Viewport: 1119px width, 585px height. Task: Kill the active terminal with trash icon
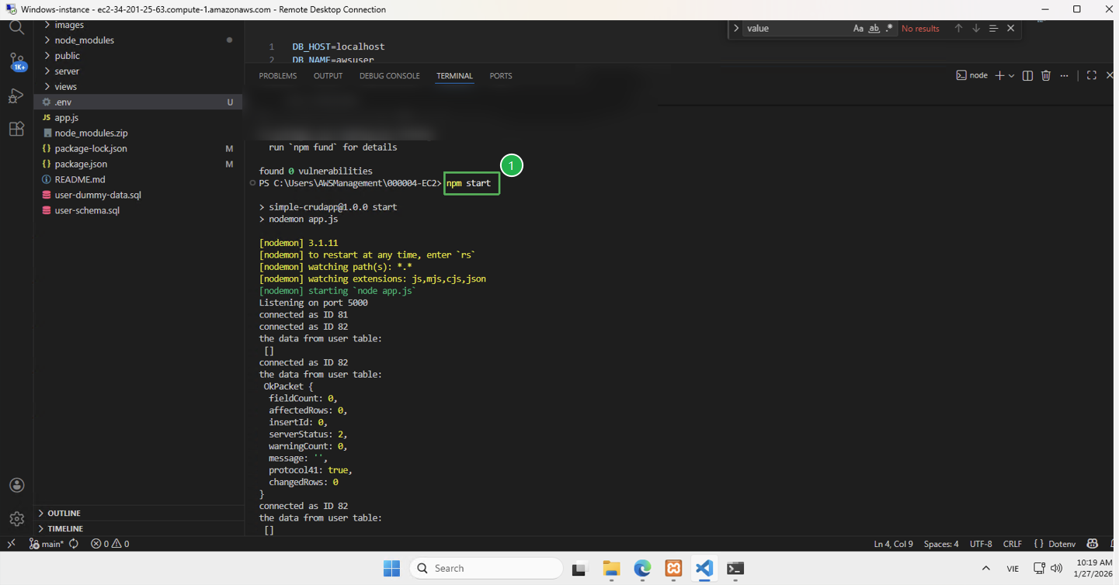pos(1046,75)
